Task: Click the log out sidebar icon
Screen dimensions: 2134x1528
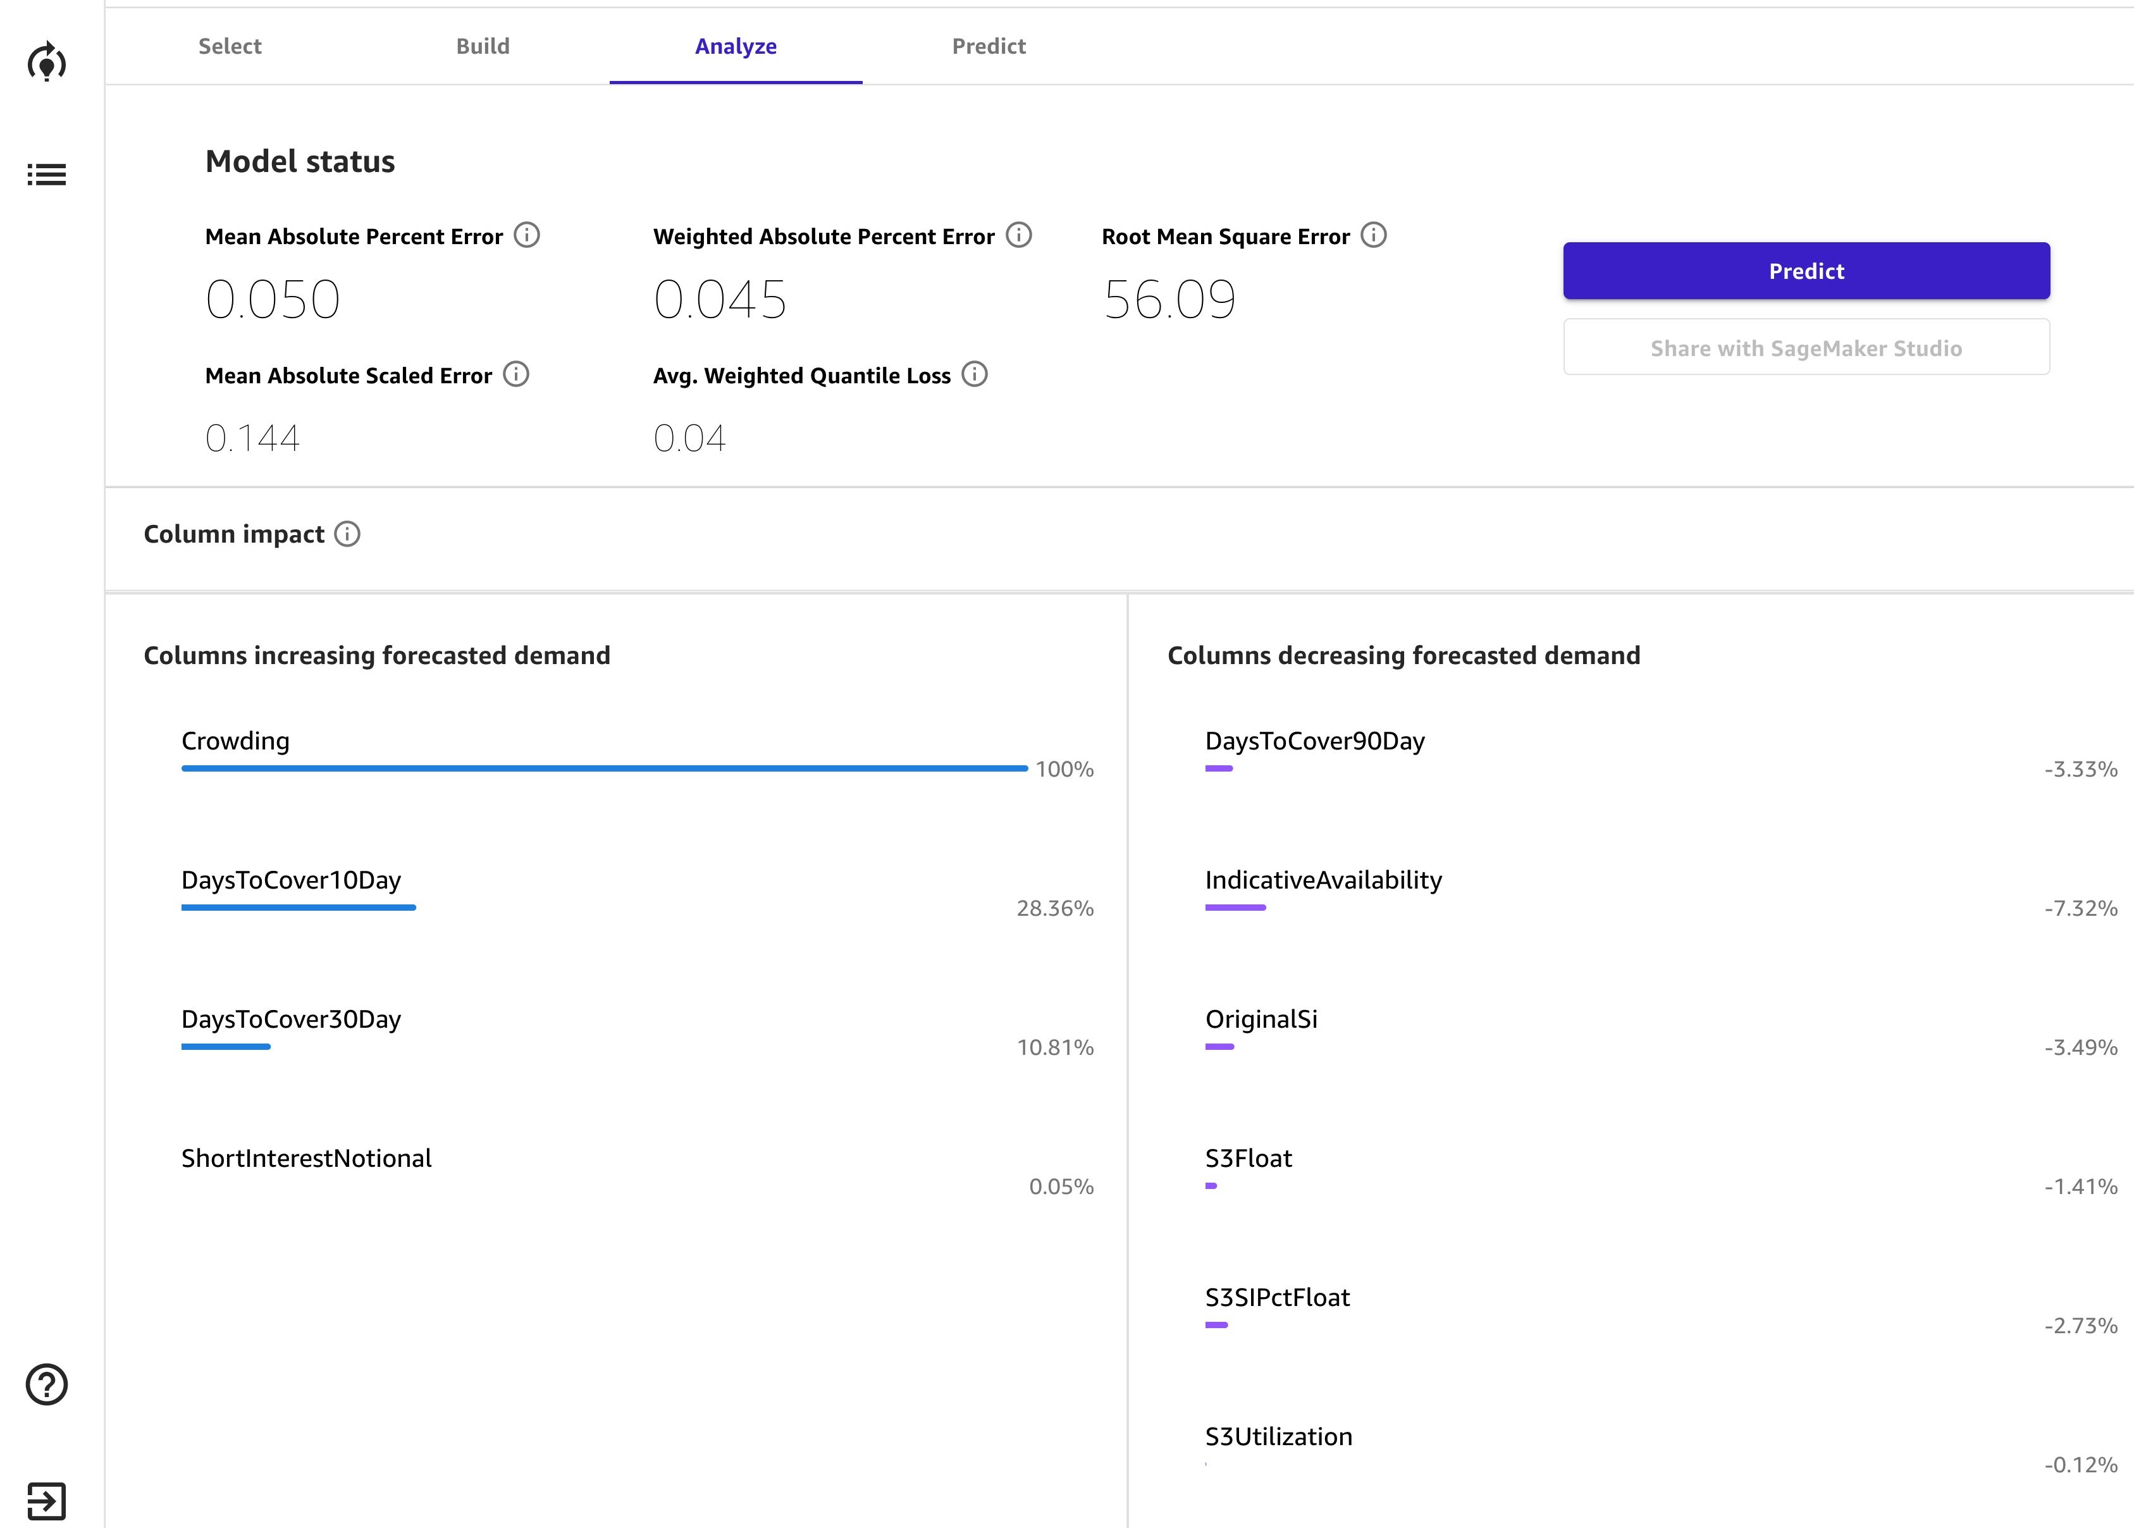Action: coord(46,1501)
